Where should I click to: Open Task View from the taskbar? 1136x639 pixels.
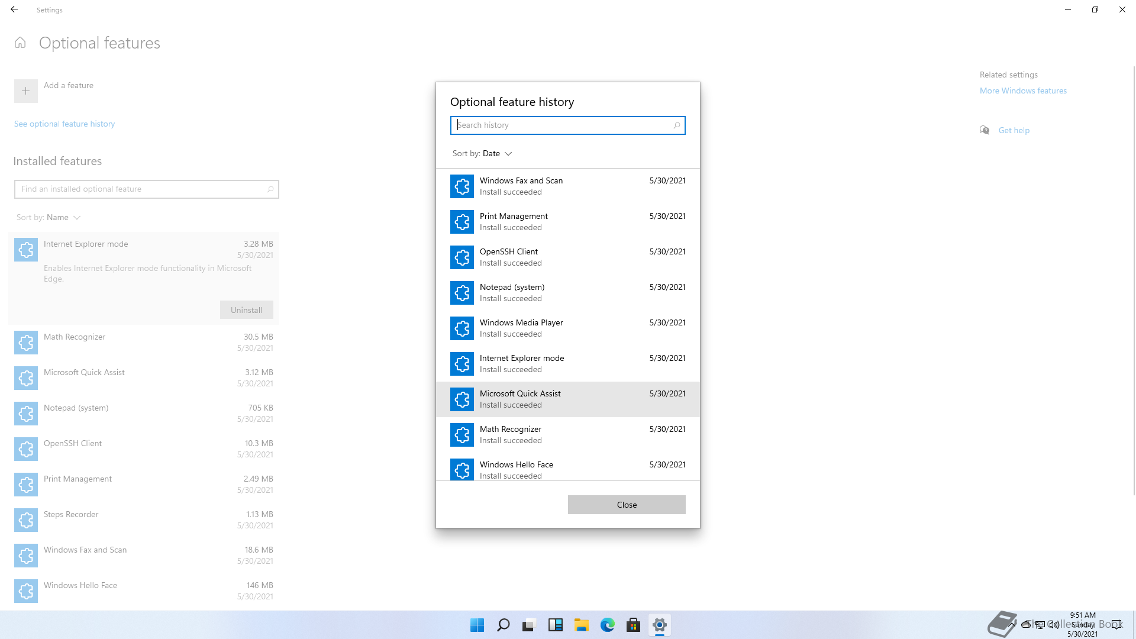click(x=529, y=625)
